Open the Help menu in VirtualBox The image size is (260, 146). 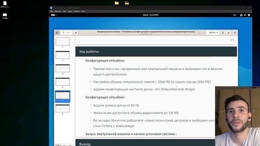(83, 11)
